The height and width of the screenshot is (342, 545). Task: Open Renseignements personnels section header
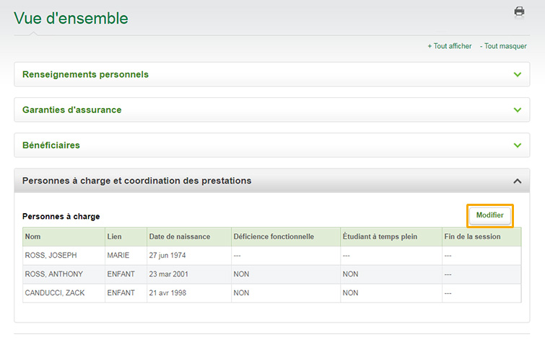[272, 75]
